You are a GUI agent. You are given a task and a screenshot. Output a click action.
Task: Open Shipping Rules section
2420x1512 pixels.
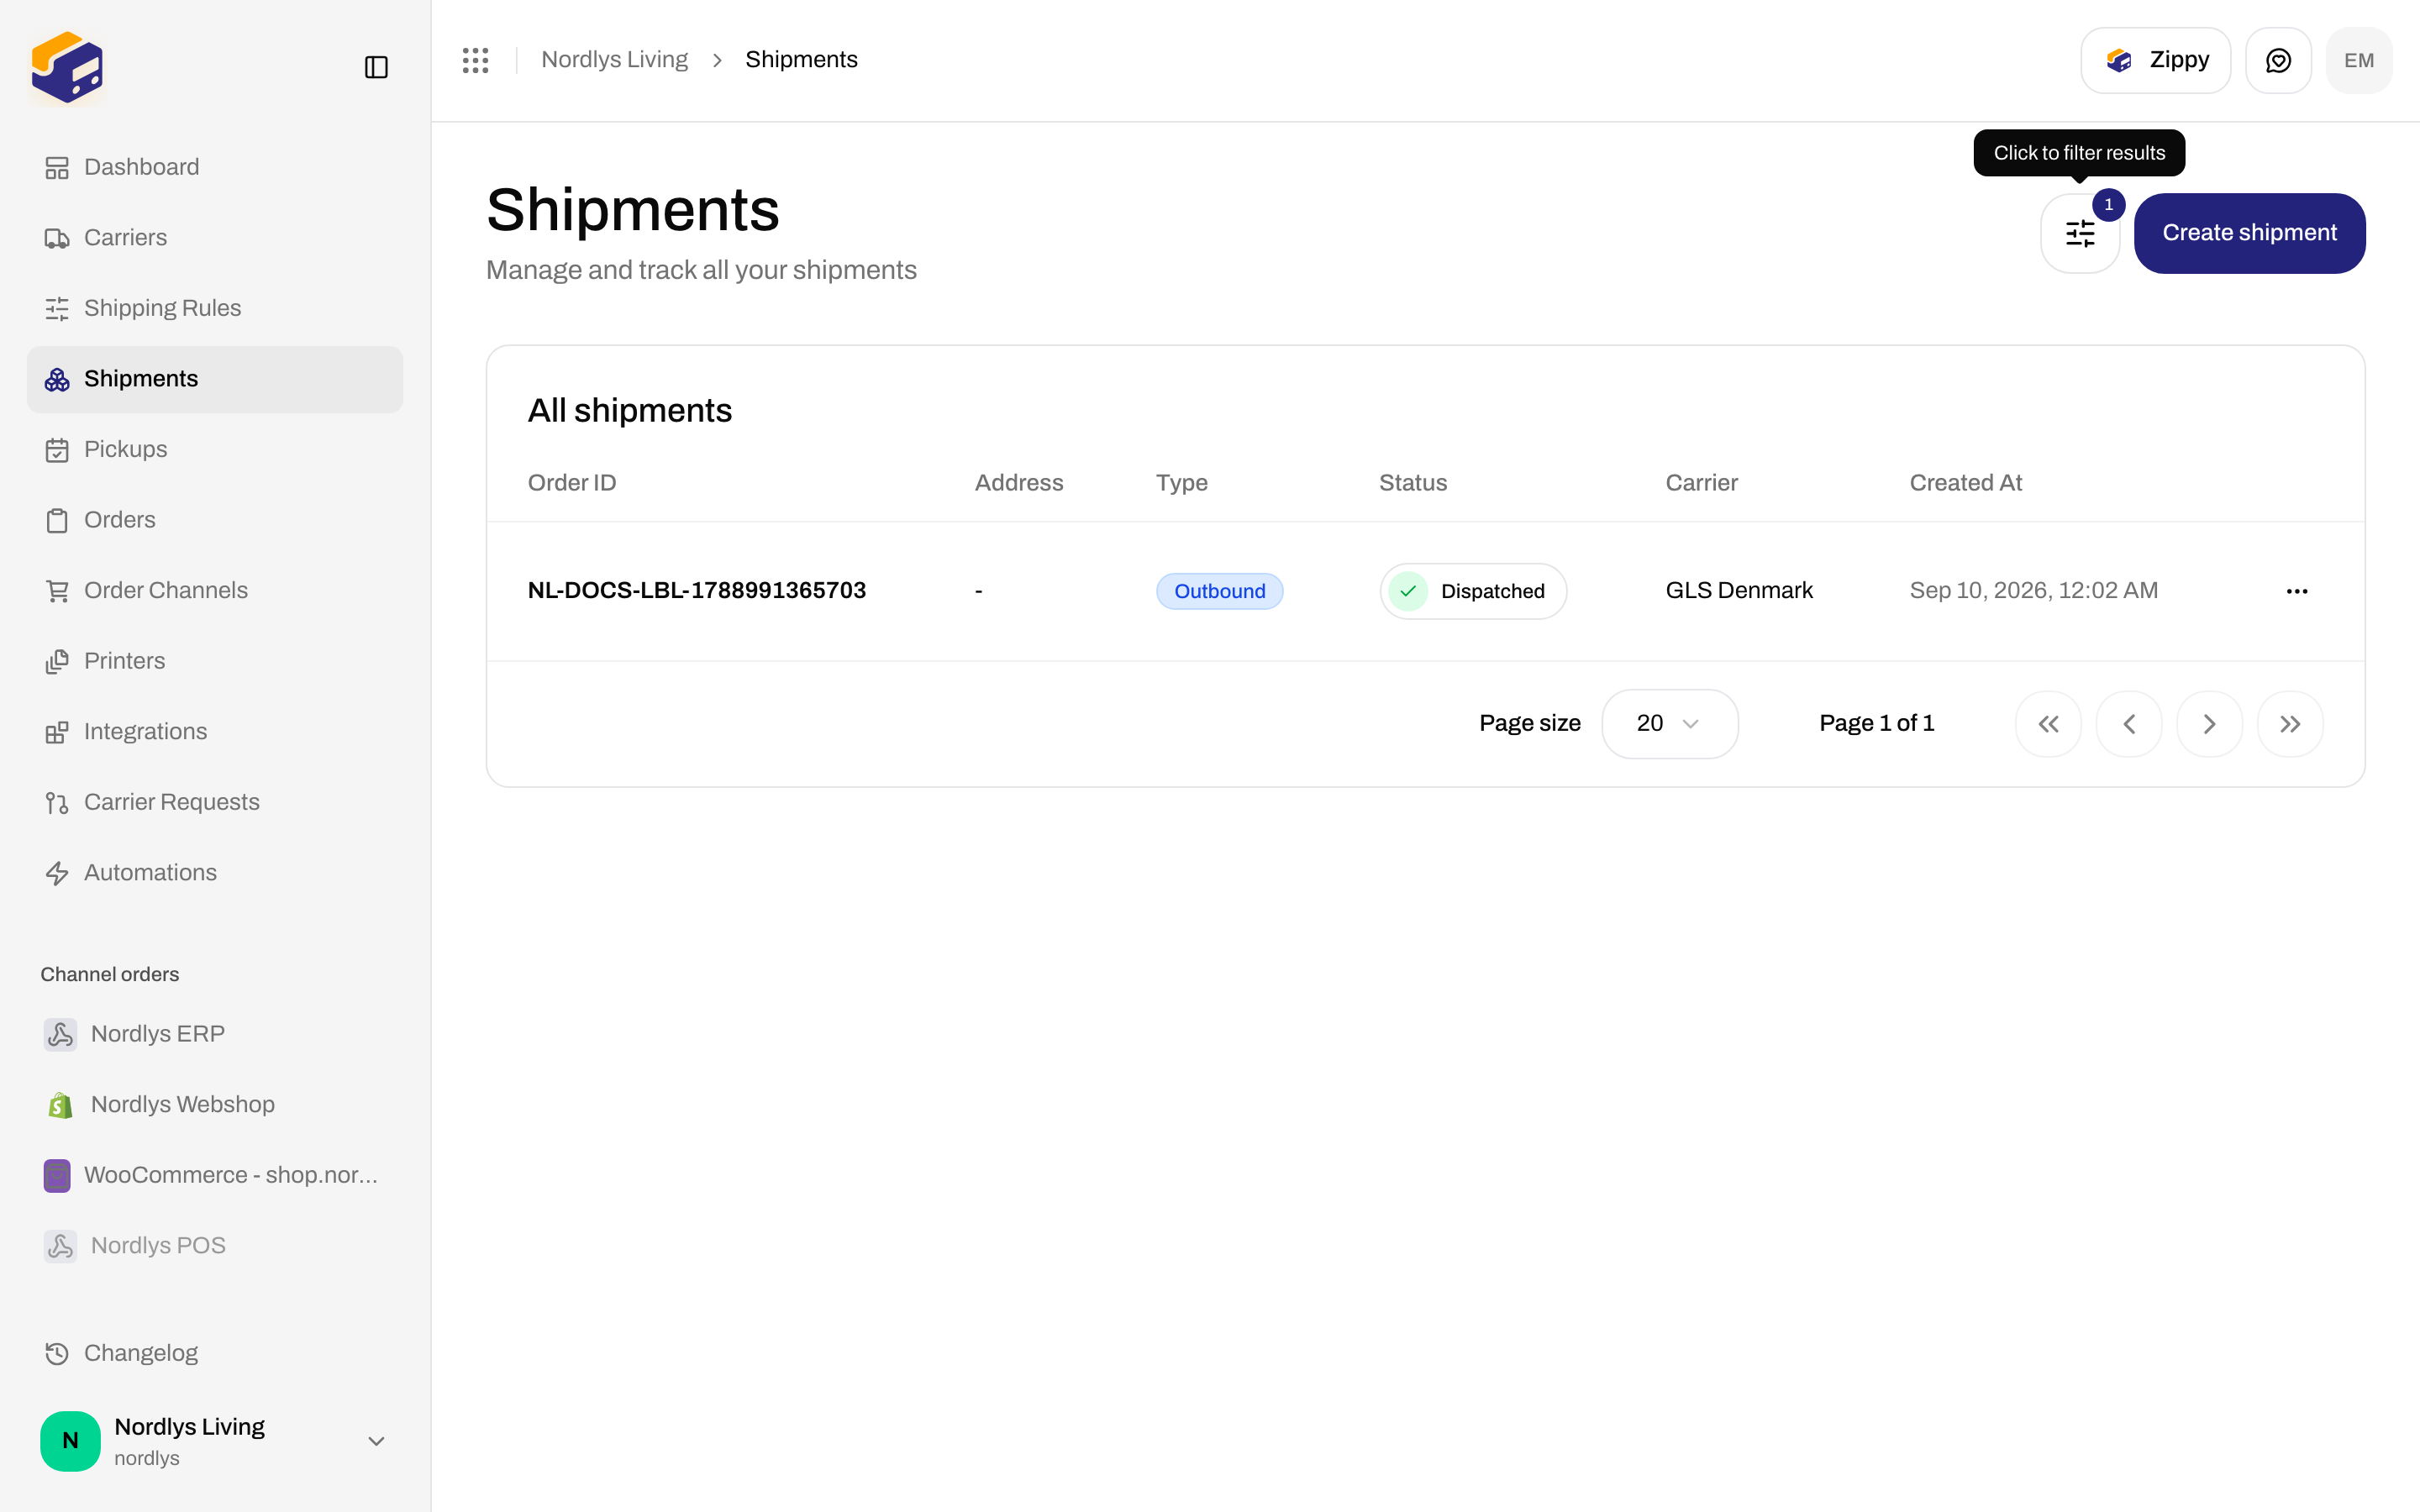[x=215, y=308]
